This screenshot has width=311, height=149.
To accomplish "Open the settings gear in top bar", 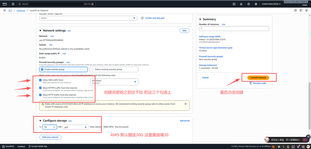I will click(x=256, y=4).
